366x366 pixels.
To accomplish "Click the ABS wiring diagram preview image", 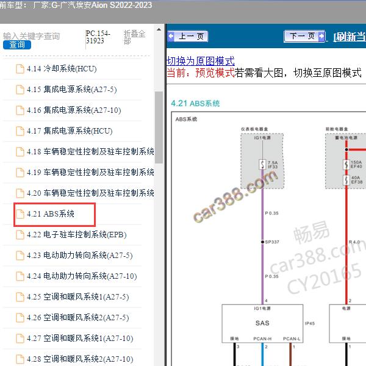I will (268, 239).
